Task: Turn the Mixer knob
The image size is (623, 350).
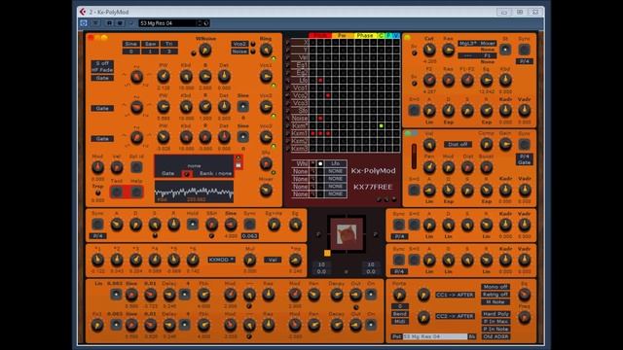Action: (x=266, y=191)
